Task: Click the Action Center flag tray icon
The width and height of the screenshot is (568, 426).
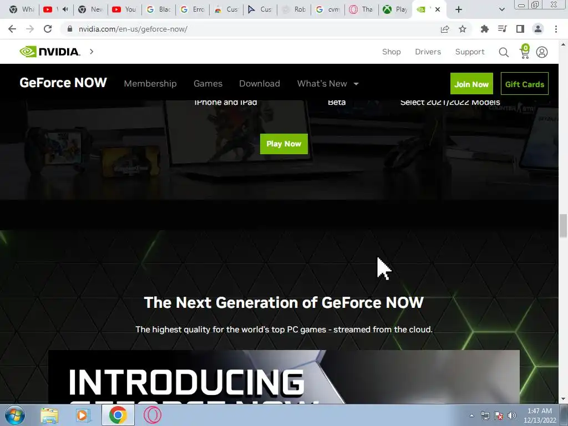Action: point(499,415)
